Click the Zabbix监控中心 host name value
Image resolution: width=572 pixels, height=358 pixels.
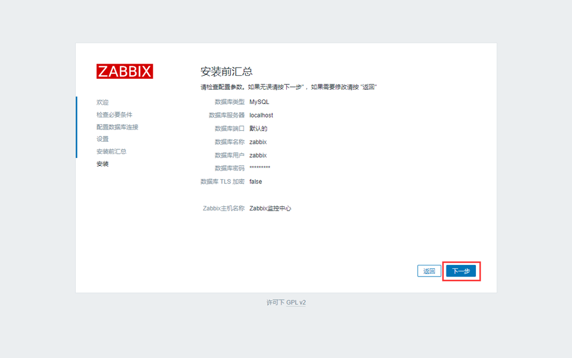(x=270, y=208)
